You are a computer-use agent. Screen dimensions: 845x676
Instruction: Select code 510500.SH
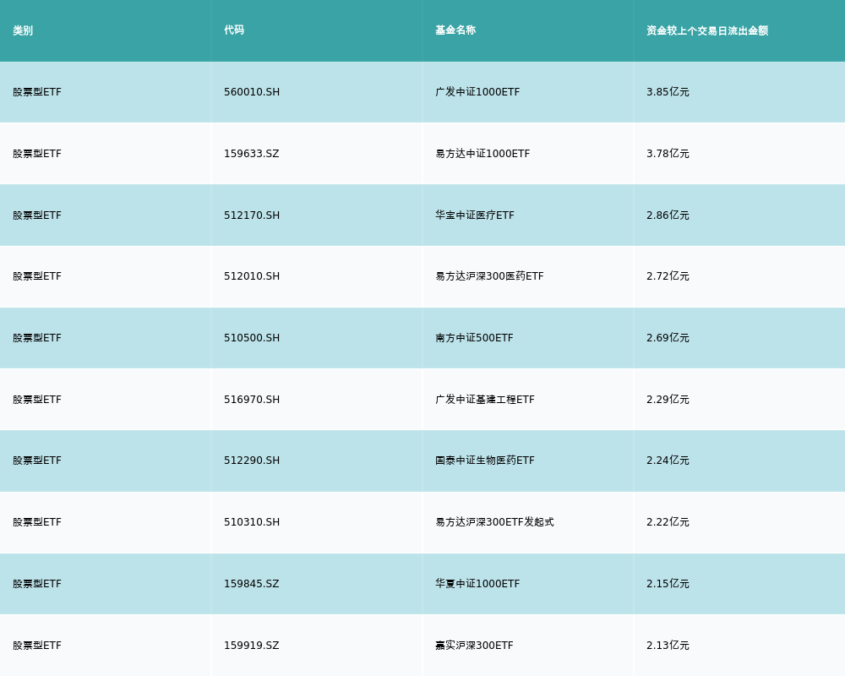[x=252, y=338]
